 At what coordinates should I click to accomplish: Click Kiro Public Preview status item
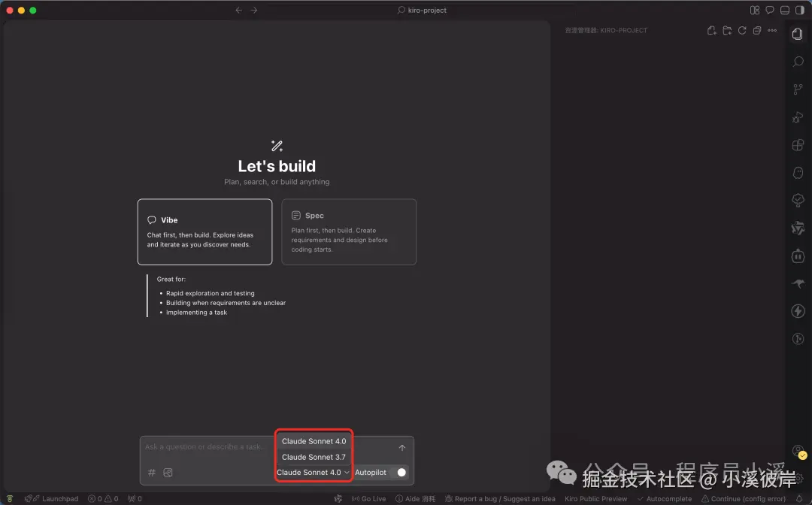[x=595, y=499]
